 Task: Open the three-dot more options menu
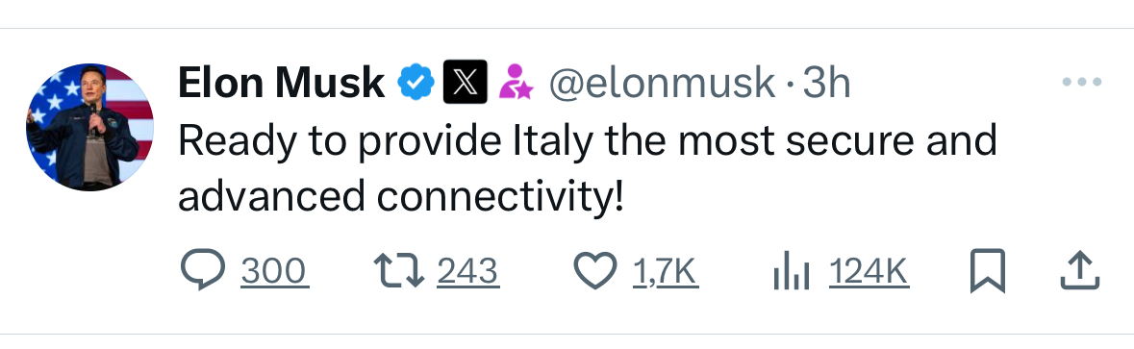(x=1082, y=83)
